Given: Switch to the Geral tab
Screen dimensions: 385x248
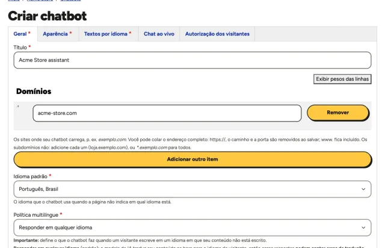Looking at the screenshot, I should point(22,34).
